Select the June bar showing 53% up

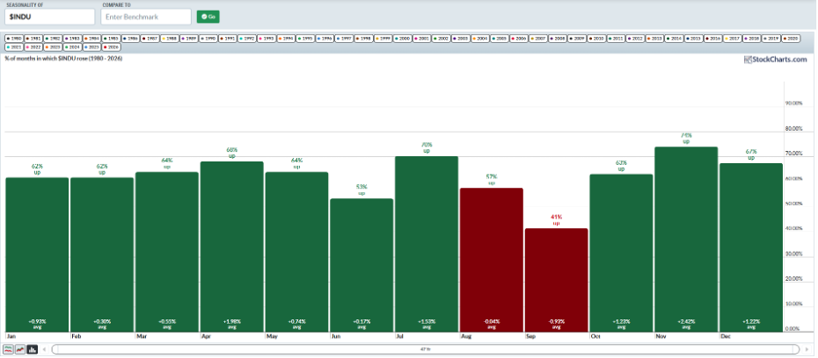(362, 265)
